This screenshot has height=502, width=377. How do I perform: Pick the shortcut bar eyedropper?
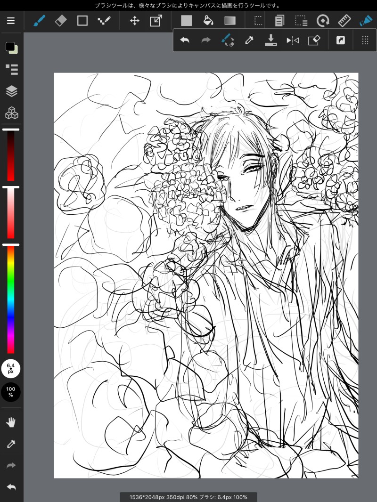click(x=249, y=40)
